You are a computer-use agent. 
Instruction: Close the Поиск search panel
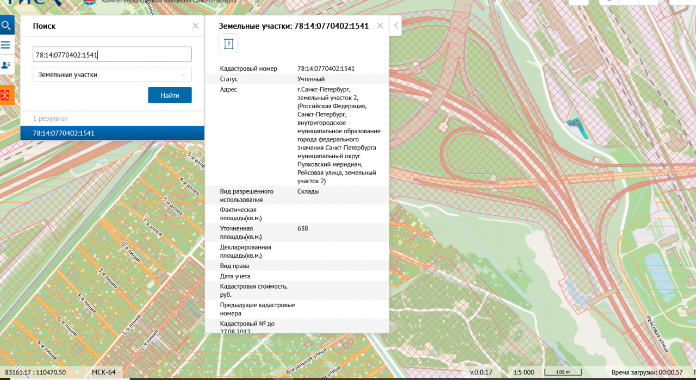196,26
